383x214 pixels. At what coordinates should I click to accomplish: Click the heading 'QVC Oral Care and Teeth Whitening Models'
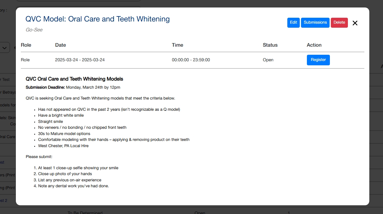75,79
